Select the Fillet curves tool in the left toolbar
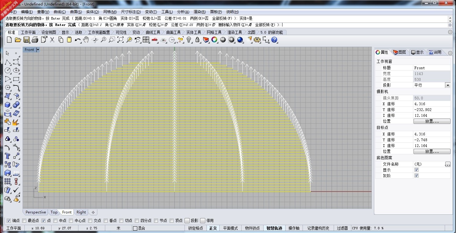456x233 pixels. 16,88
